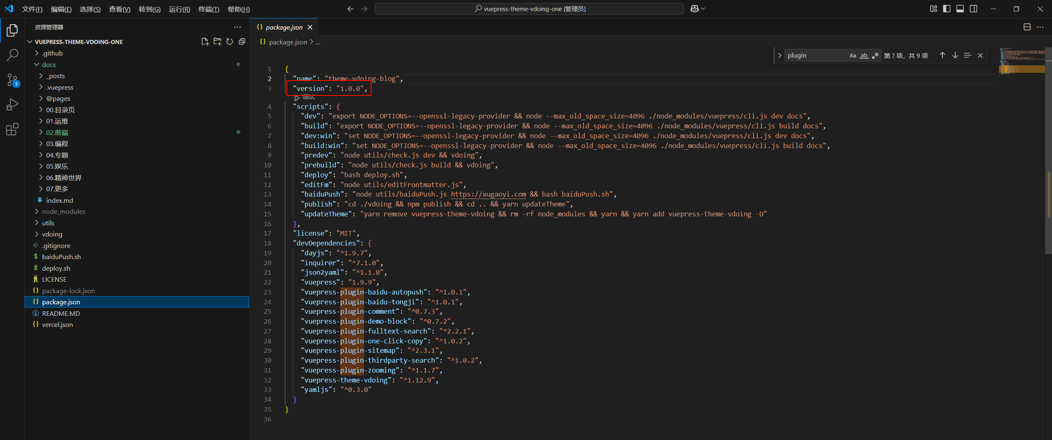Open deploy.sh file
Screen dimensions: 1052x440
(x=137, y=268)
